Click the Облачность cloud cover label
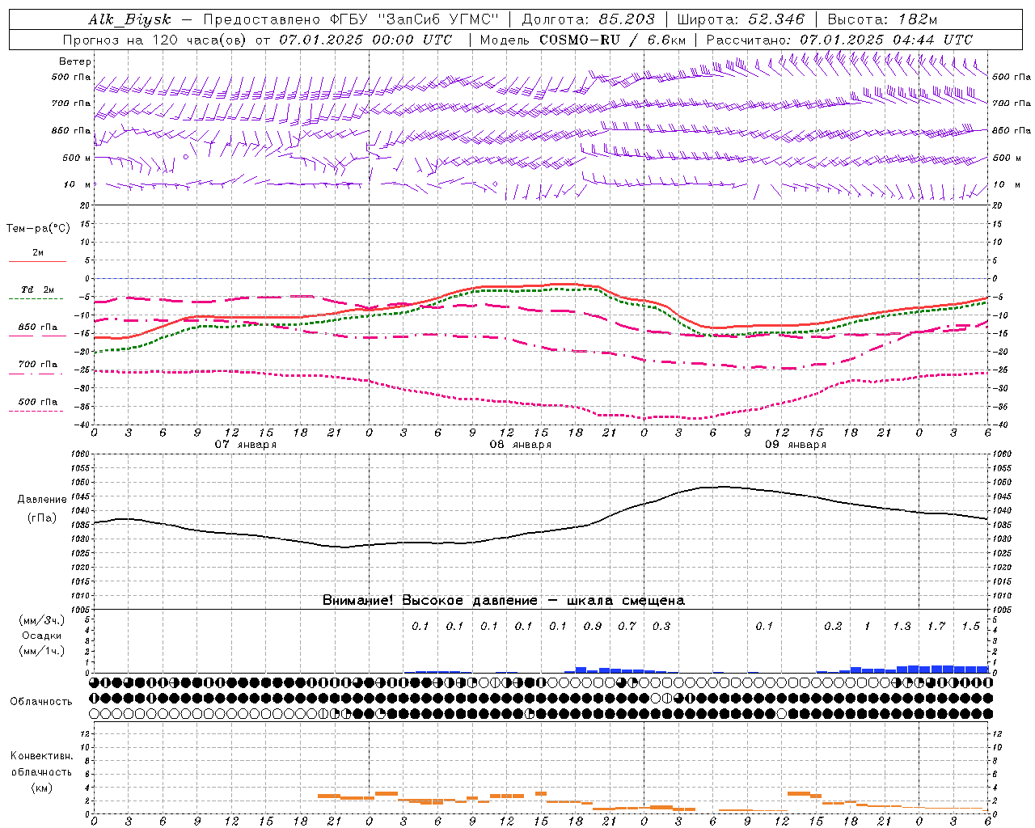This screenshot has height=828, width=1035. (x=41, y=702)
